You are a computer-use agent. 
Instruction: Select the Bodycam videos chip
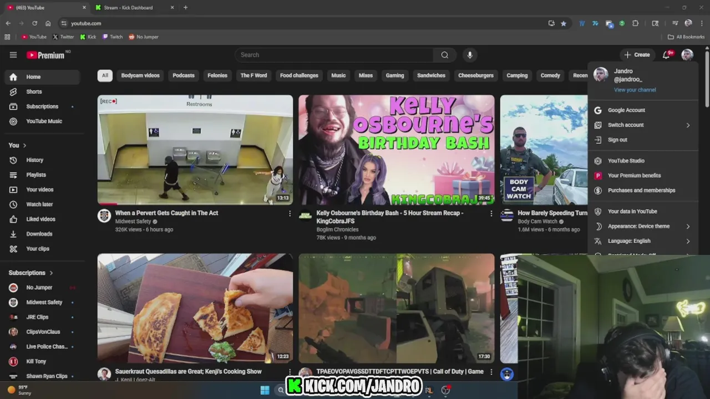(x=140, y=75)
